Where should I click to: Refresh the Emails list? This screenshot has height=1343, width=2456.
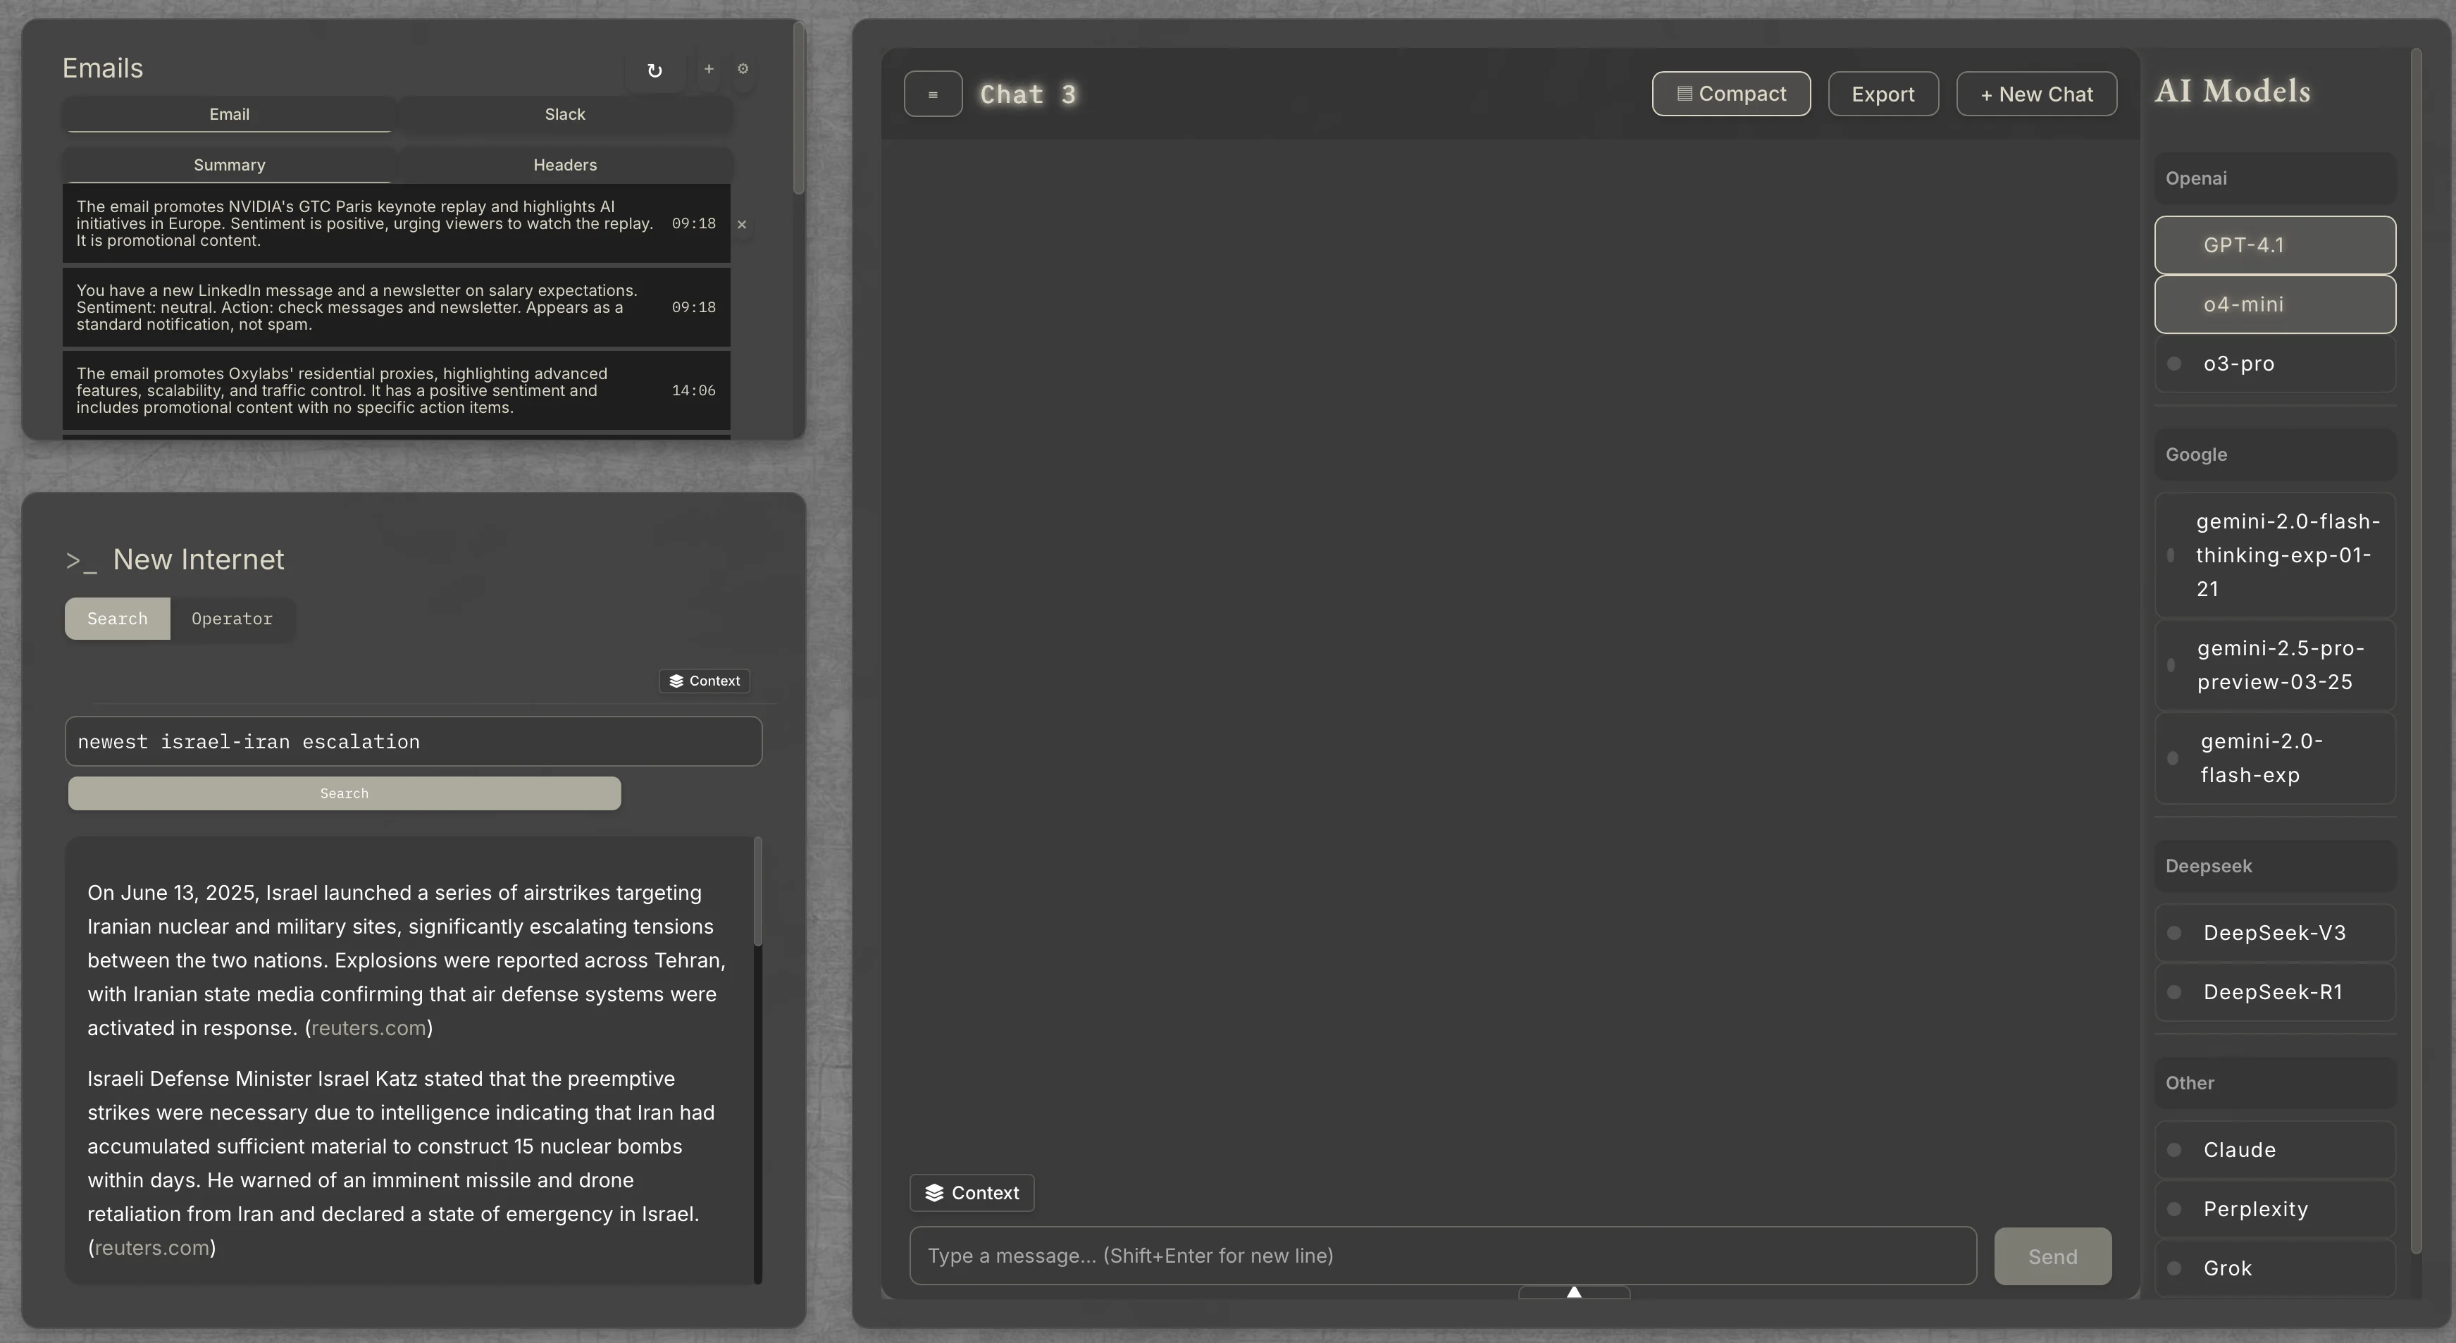(655, 70)
